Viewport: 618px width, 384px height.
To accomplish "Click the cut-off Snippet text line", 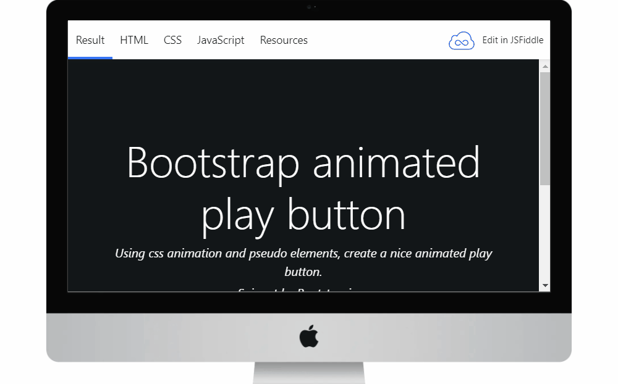I will [303, 289].
